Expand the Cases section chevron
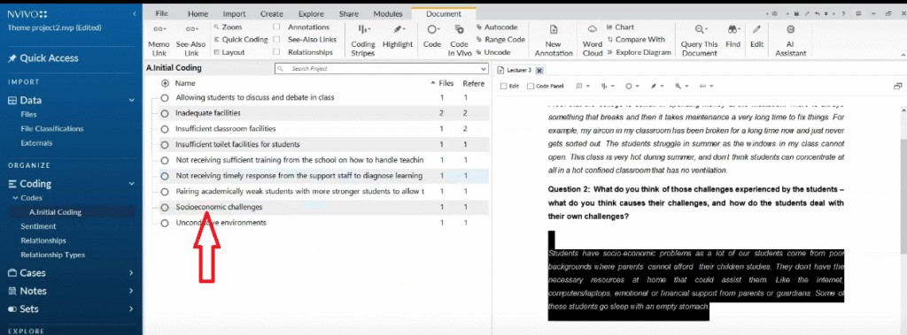This screenshot has width=907, height=335. (x=131, y=272)
